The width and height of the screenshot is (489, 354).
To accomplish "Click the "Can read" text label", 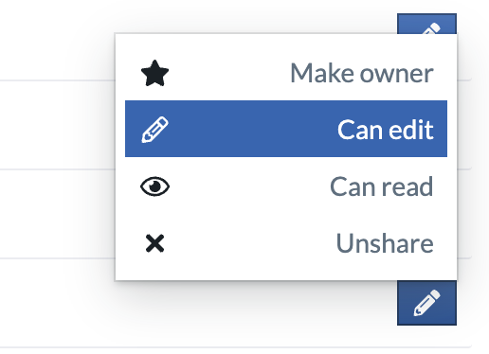I will [381, 186].
